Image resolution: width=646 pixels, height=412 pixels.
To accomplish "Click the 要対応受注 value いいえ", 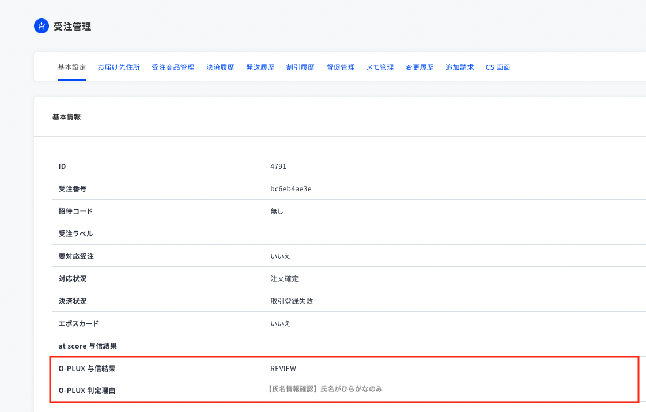I will tap(280, 256).
